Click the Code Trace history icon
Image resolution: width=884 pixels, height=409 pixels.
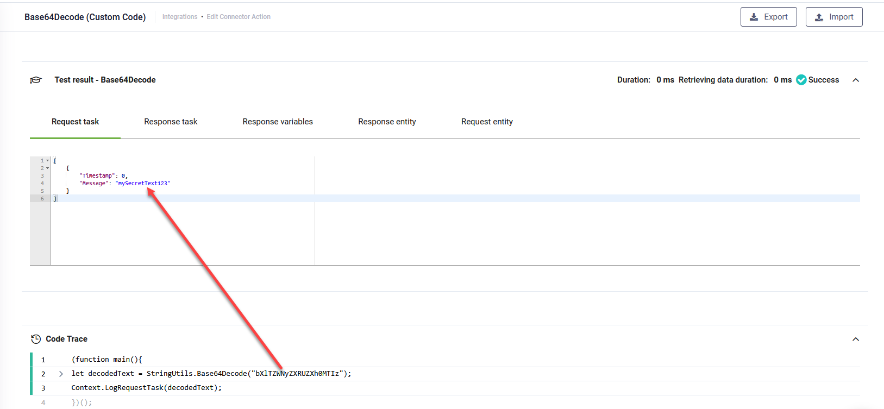pyautogui.click(x=36, y=339)
